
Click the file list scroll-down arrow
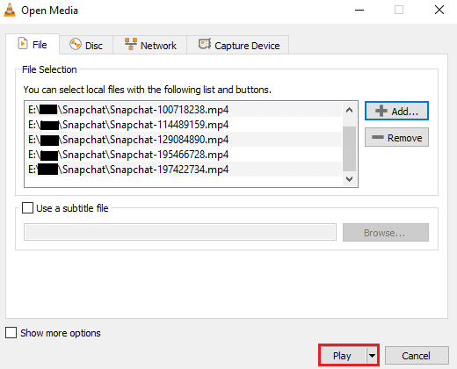349,178
